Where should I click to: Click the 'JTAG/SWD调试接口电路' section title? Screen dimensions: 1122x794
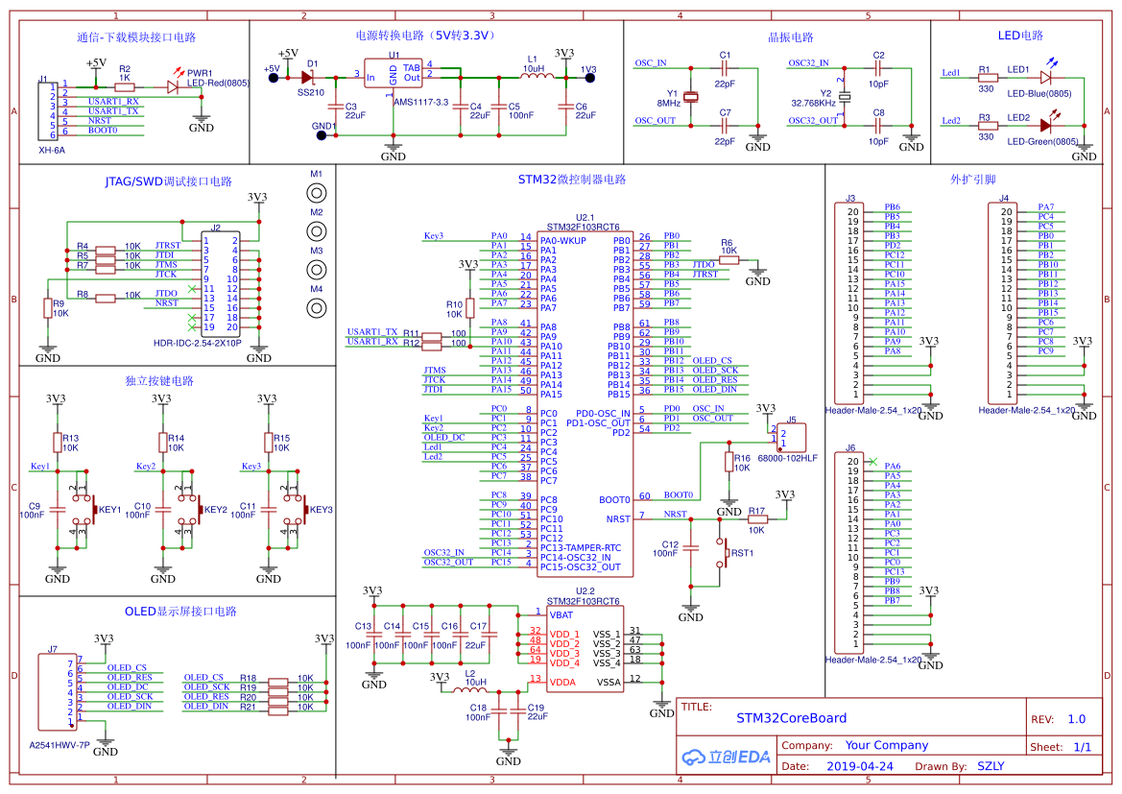tap(168, 181)
